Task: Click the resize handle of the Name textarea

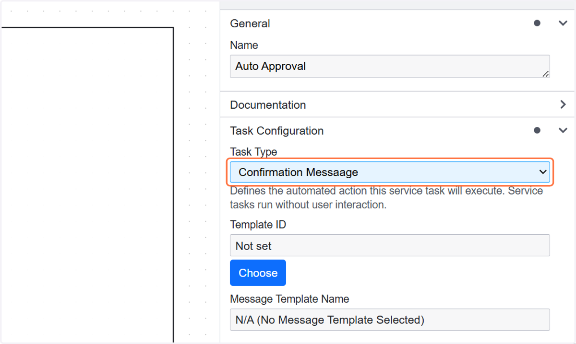Action: coord(546,74)
